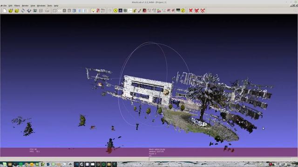
Task: Click the red square edit tool icon
Action: tap(144, 11)
